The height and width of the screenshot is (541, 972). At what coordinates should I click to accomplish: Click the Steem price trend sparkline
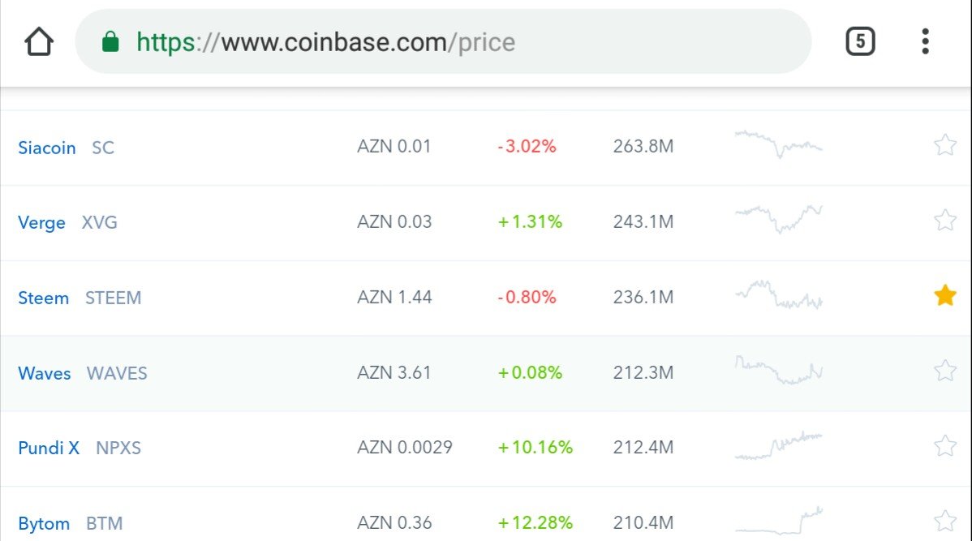tap(779, 295)
